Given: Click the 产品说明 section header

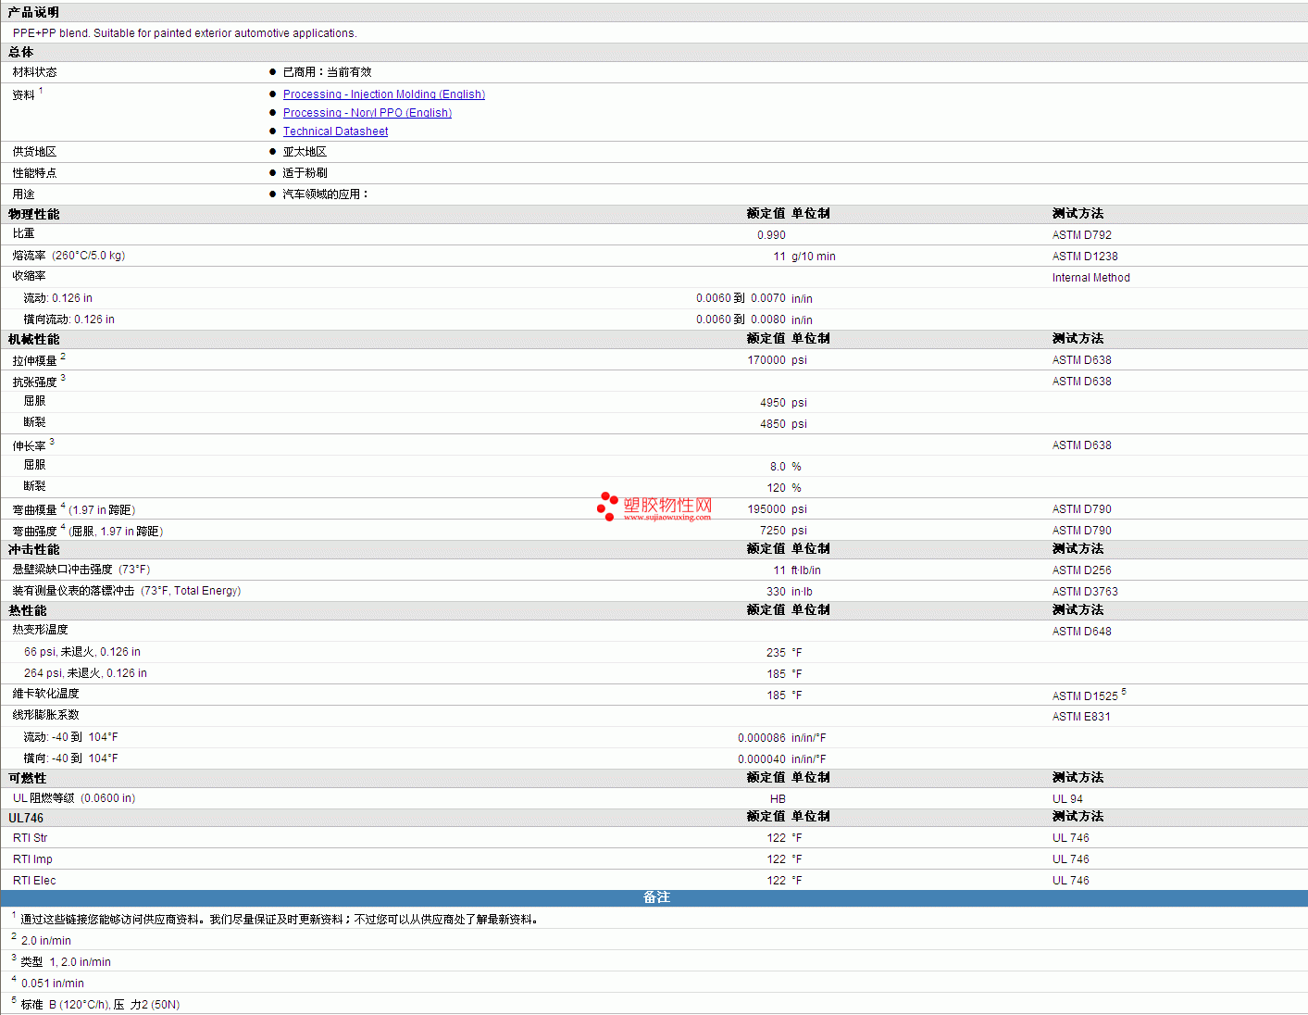Looking at the screenshot, I should [x=33, y=12].
